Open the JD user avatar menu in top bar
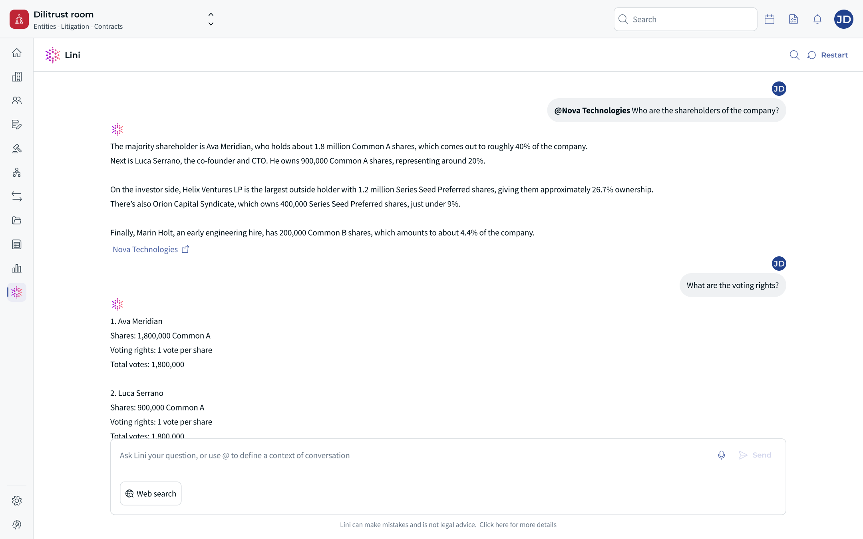This screenshot has width=863, height=539. point(844,19)
